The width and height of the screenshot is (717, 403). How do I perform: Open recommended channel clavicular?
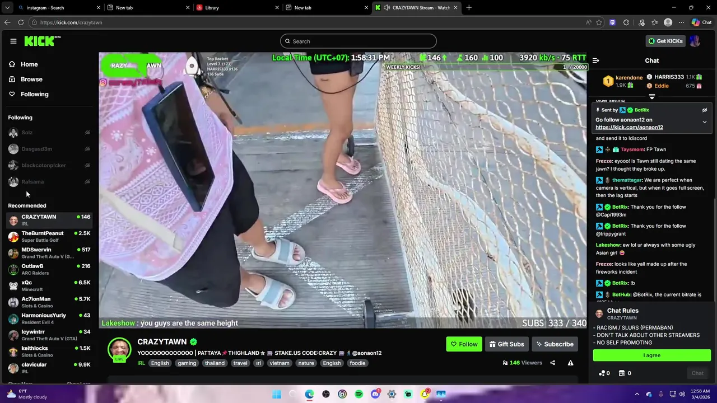pyautogui.click(x=49, y=368)
